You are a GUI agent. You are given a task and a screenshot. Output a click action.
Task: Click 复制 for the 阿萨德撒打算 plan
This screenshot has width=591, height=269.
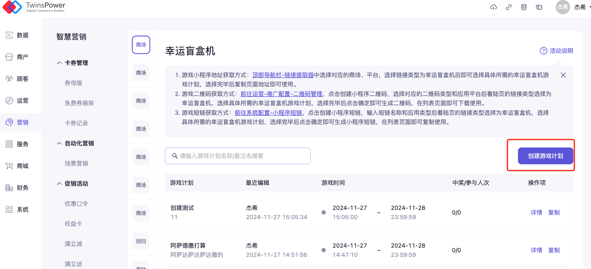[554, 250]
